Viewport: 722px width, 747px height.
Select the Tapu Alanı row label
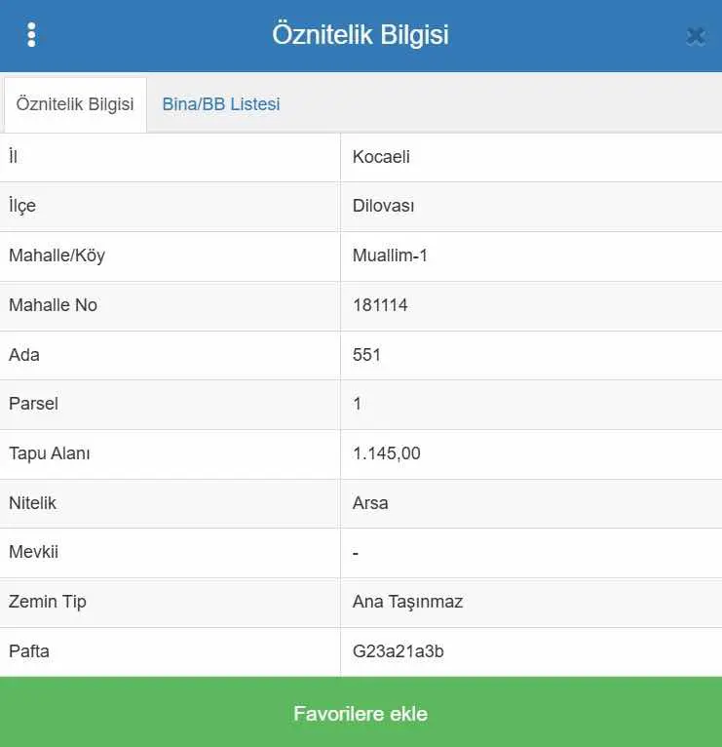point(50,453)
